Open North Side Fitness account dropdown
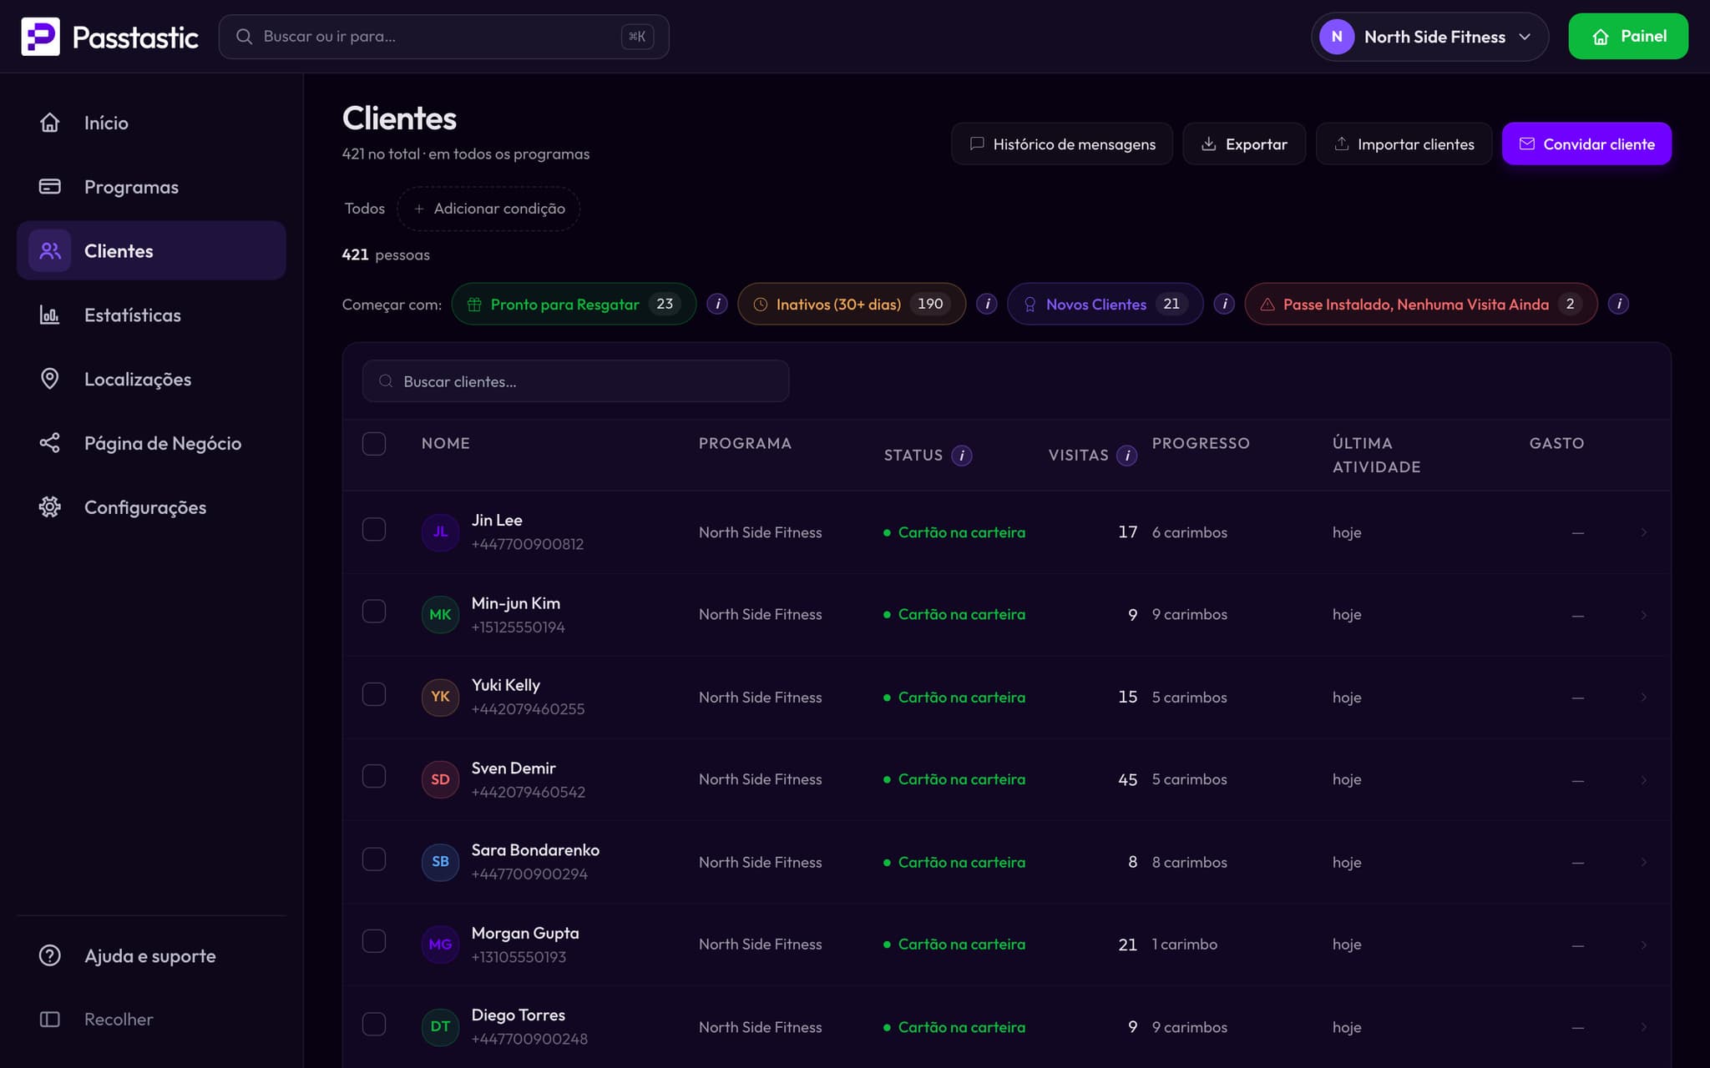Image resolution: width=1710 pixels, height=1068 pixels. 1429,37
